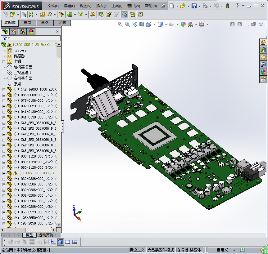Click the Show Hidden Components icon
Screen dimensions: 268x254
61,14
